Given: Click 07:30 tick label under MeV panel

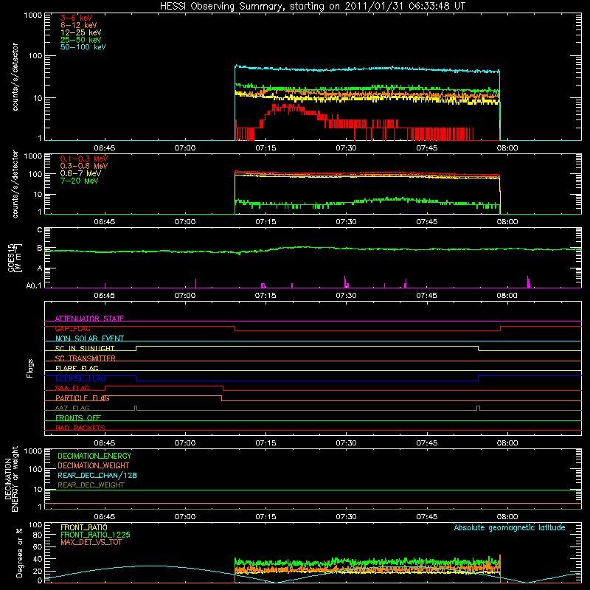Looking at the screenshot, I should click(x=346, y=222).
